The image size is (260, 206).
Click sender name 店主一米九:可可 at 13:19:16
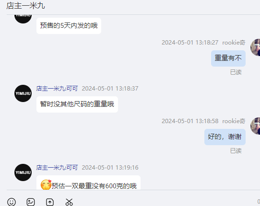pos(57,167)
